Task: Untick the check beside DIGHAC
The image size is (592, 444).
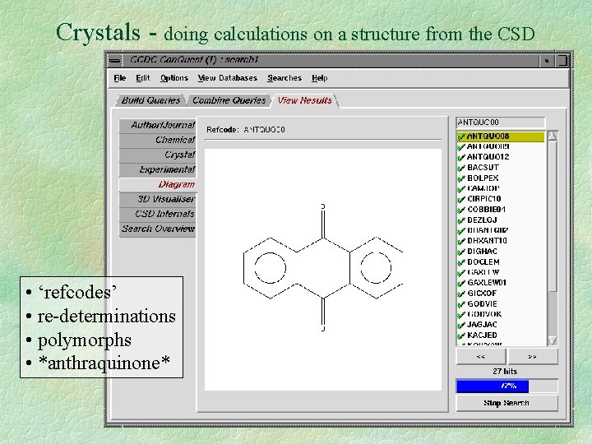Action: coord(461,252)
